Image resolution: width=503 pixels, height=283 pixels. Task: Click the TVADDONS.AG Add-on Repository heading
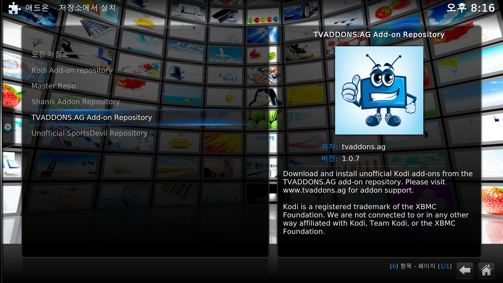click(379, 35)
